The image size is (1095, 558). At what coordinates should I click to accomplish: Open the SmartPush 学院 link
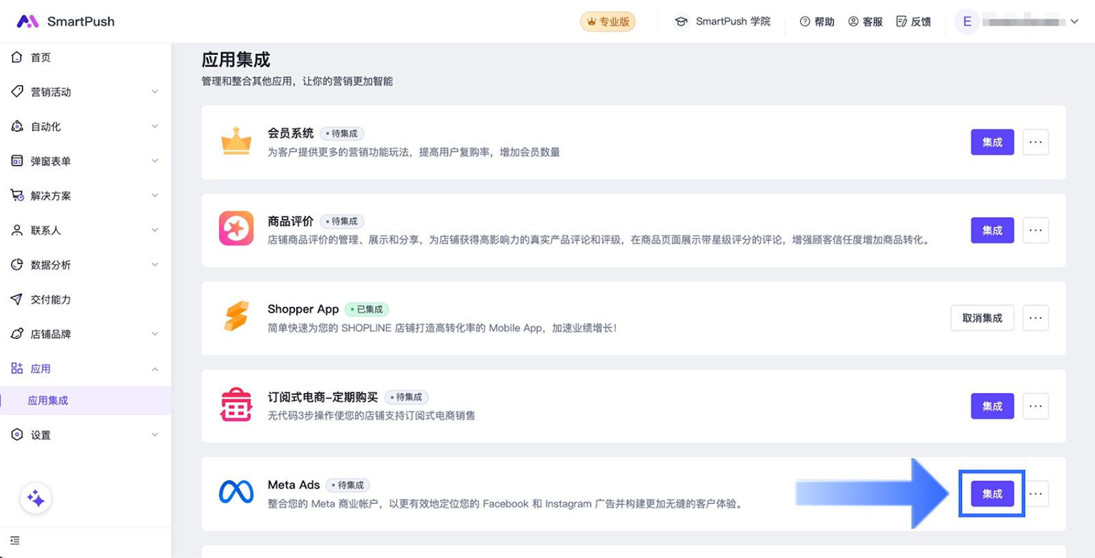(723, 22)
